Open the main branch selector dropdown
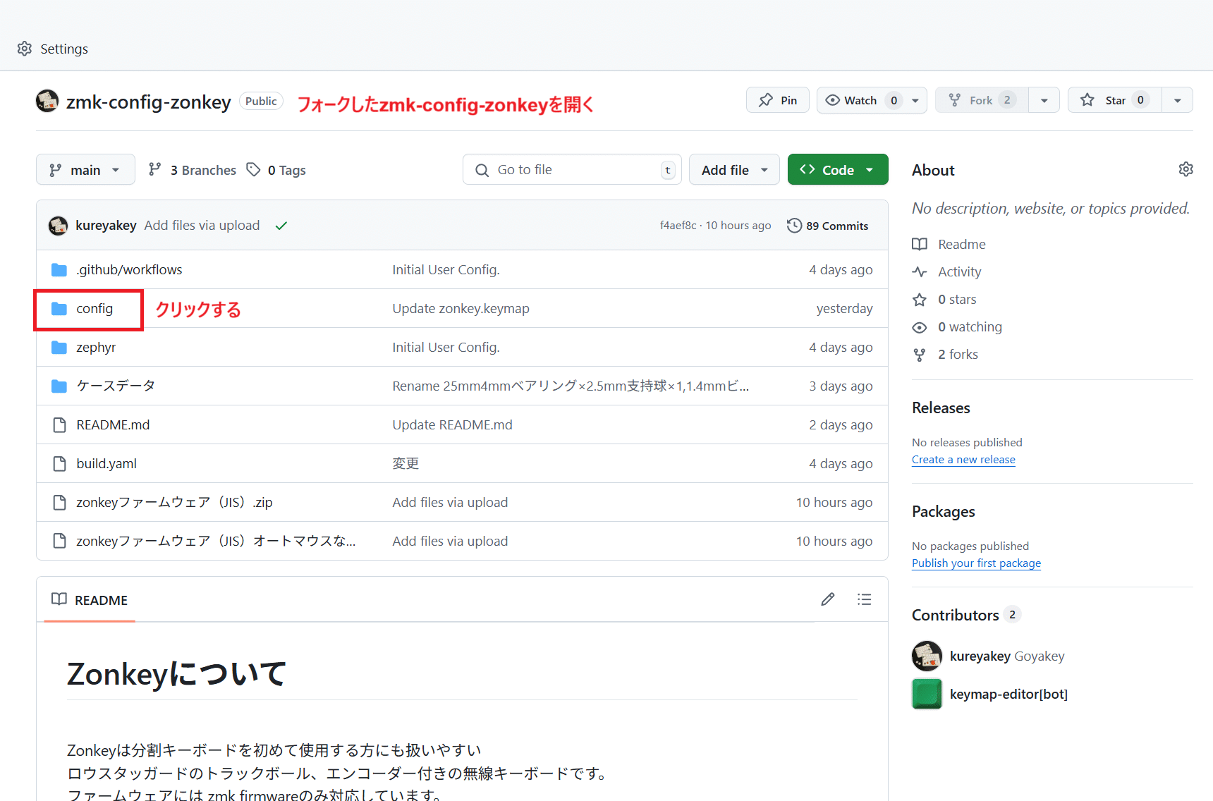 (85, 170)
